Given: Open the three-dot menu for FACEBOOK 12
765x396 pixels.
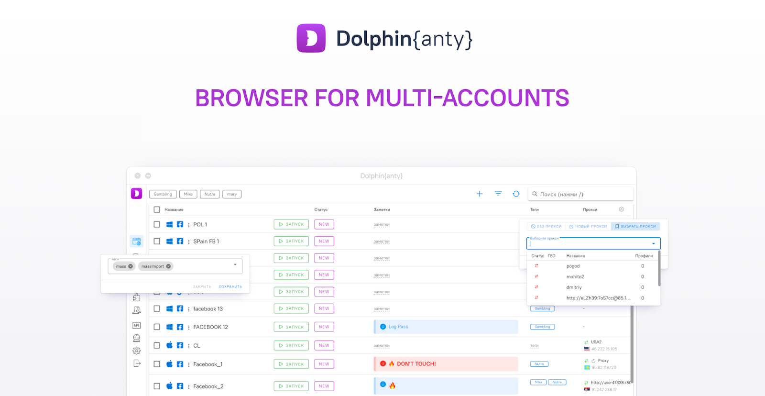Looking at the screenshot, I should point(189,327).
